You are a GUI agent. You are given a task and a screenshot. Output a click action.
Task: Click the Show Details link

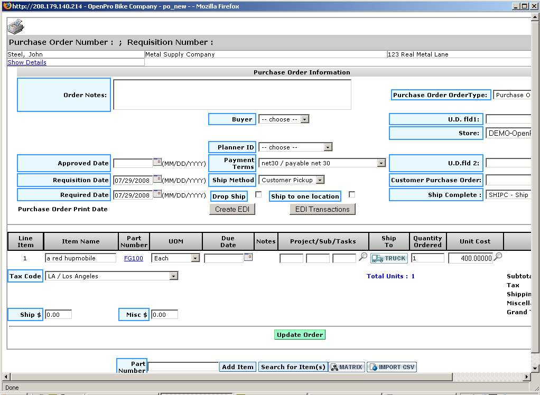click(x=27, y=62)
